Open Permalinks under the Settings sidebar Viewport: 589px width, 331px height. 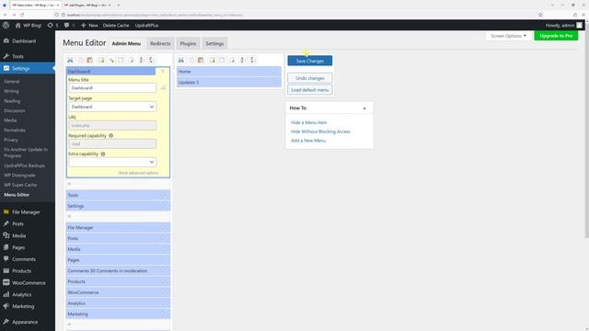(15, 131)
